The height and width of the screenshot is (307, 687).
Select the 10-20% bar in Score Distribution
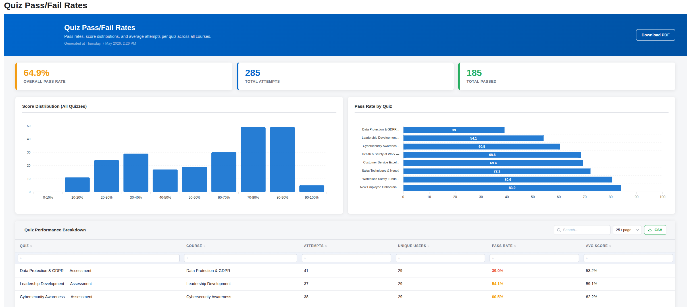(x=77, y=185)
